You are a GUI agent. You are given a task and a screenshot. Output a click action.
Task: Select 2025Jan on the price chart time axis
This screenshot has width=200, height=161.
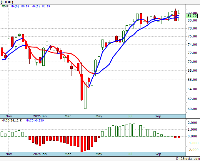(40, 116)
